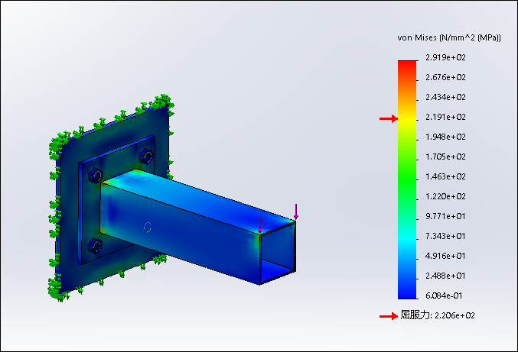Click the maximum legend value 2.919e+02
This screenshot has height=352, width=518.
click(x=445, y=57)
